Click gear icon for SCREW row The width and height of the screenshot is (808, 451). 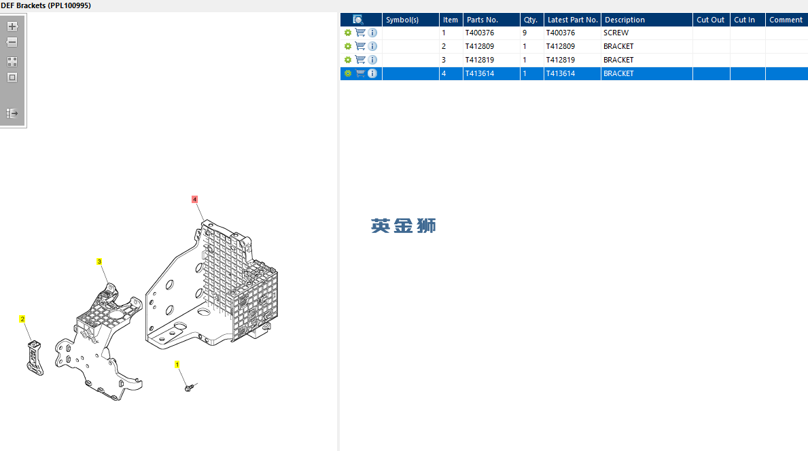[x=348, y=33]
